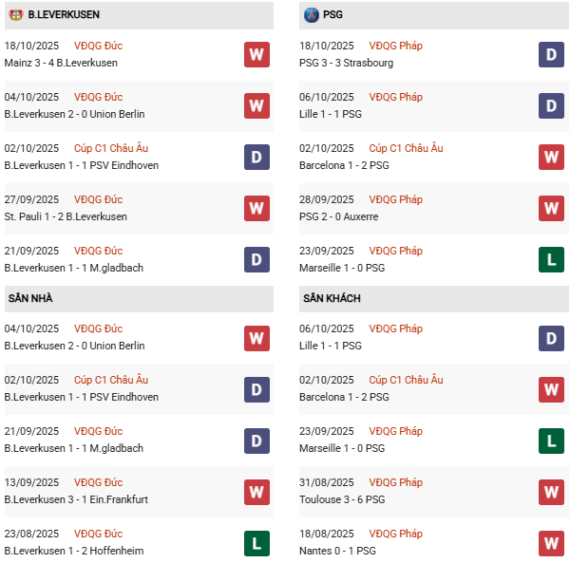The width and height of the screenshot is (570, 563).
Task: Click the PSG club logo
Action: tap(312, 15)
